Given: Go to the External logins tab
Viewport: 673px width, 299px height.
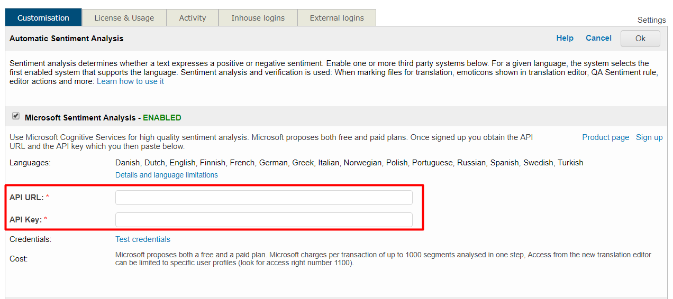Looking at the screenshot, I should click(x=337, y=18).
